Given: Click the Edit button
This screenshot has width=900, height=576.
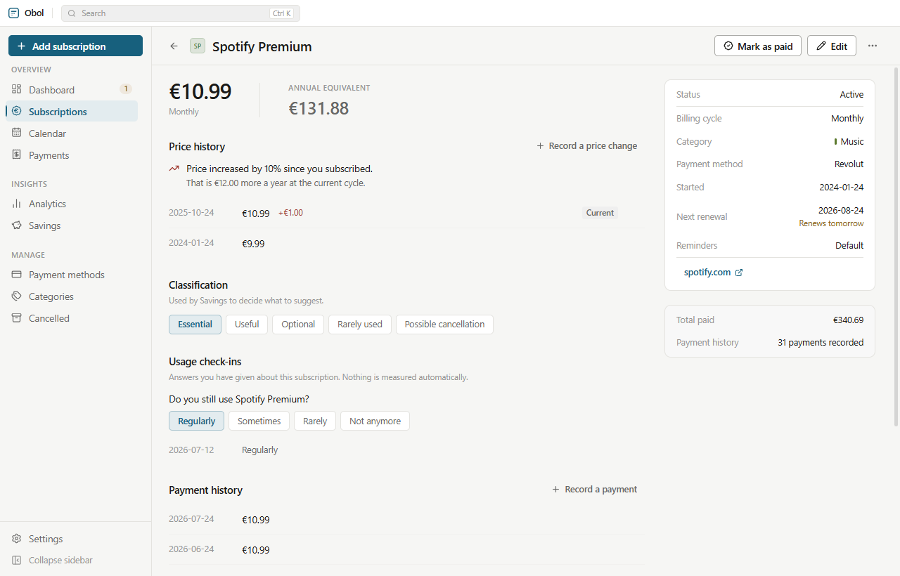Looking at the screenshot, I should pos(832,46).
